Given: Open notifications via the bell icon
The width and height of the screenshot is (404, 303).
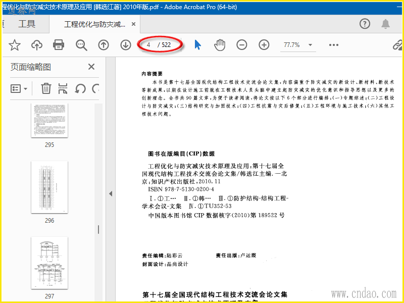Looking at the screenshot, I should [x=385, y=24].
